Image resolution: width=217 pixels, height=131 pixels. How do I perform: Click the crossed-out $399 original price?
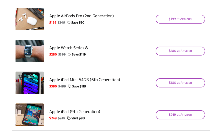(62, 55)
